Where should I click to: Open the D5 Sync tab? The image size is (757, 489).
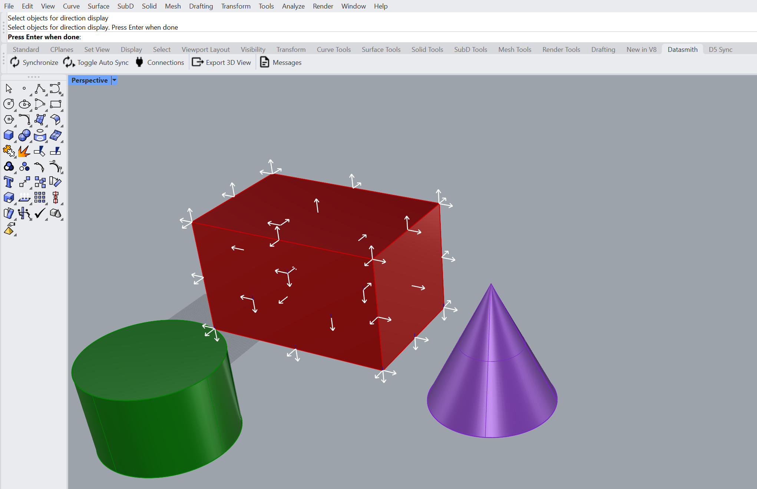click(720, 50)
